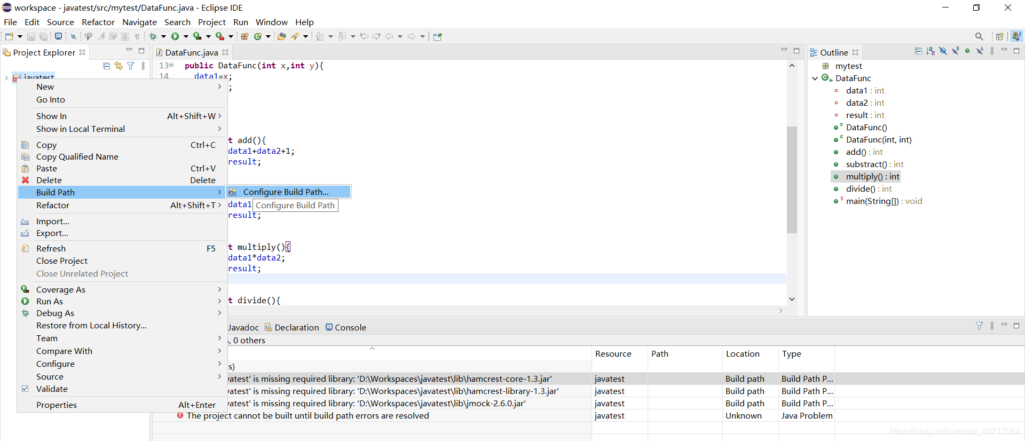Click the Project Explorer filter funnel icon
The width and height of the screenshot is (1025, 441).
click(131, 66)
